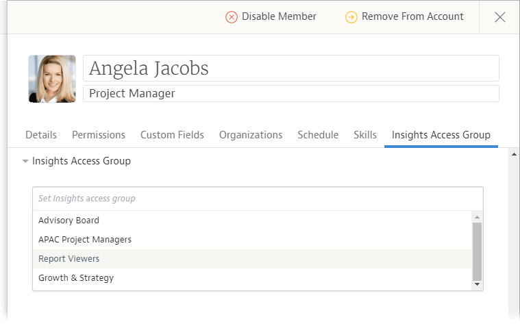Select the Insights Access Group tab

(x=441, y=135)
